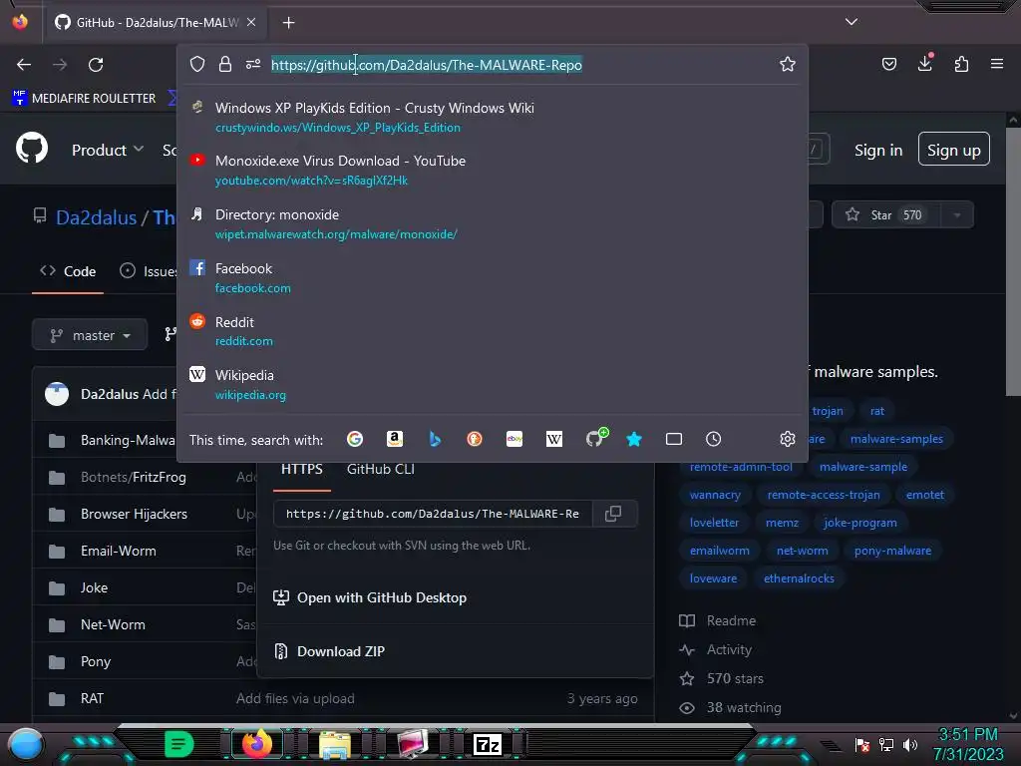Switch to the HTTPS clone tab
This screenshot has height=766, width=1021.
302,469
